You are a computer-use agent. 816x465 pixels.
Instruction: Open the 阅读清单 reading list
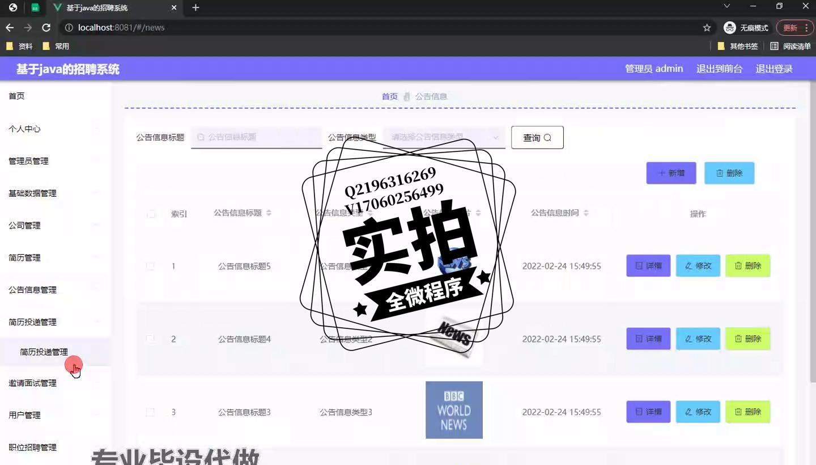pyautogui.click(x=790, y=46)
